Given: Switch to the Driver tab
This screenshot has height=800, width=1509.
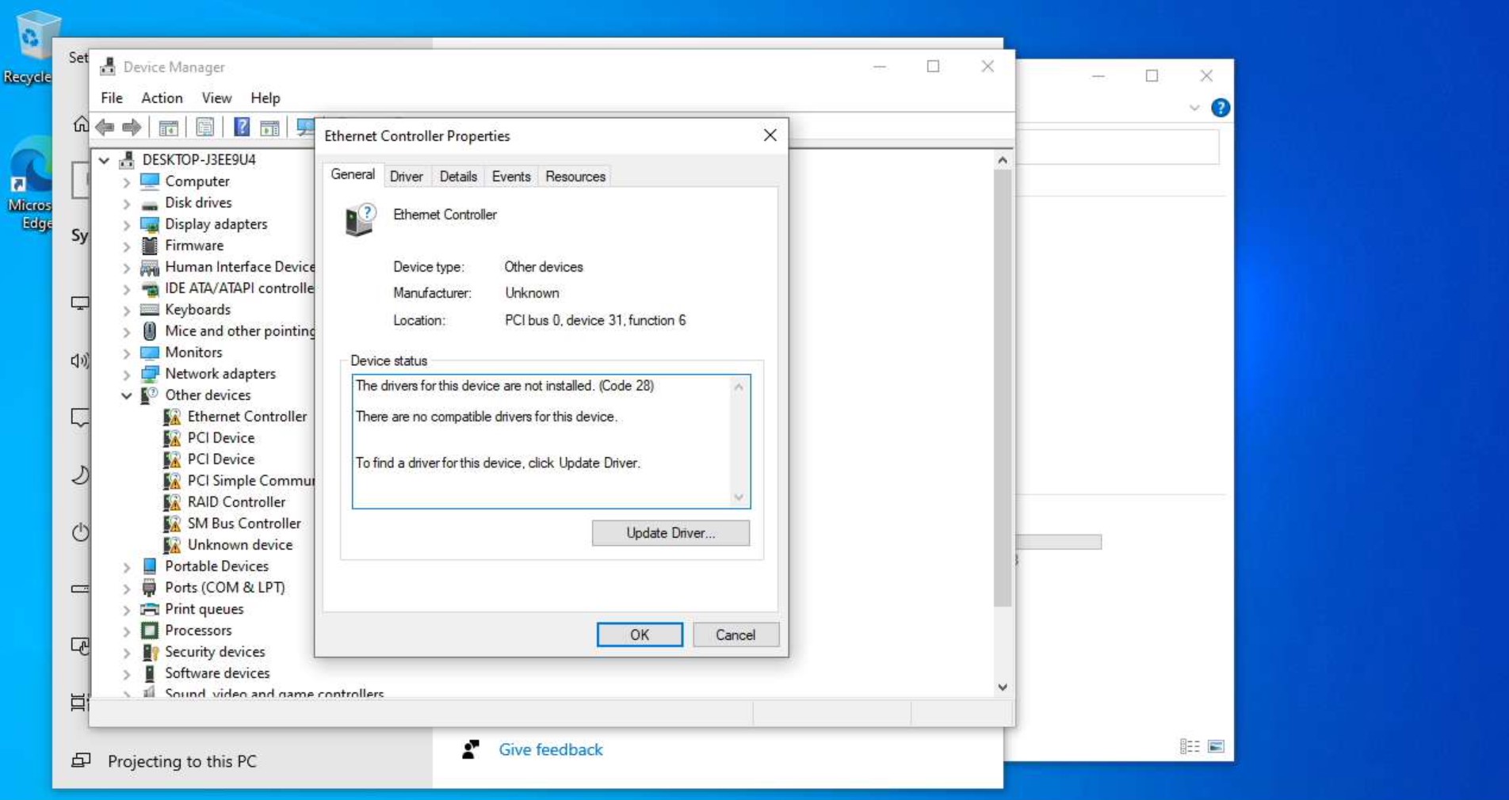Looking at the screenshot, I should 407,176.
